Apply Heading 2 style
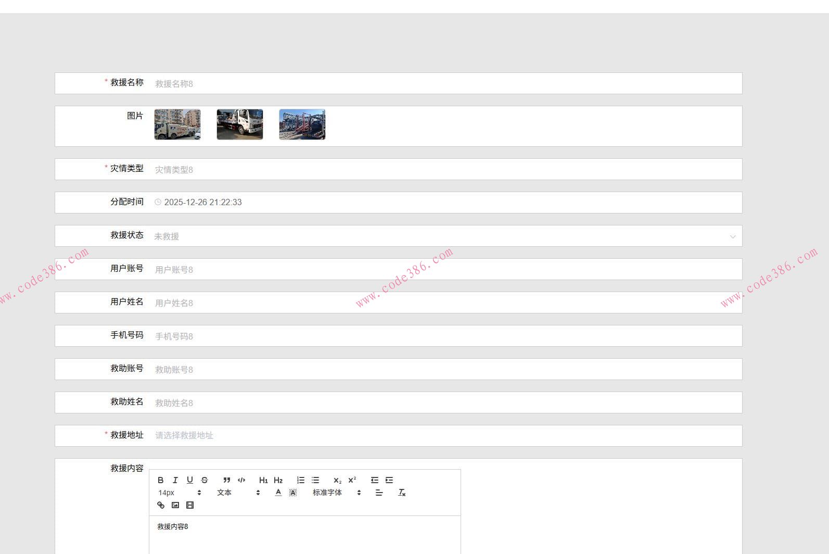 278,480
